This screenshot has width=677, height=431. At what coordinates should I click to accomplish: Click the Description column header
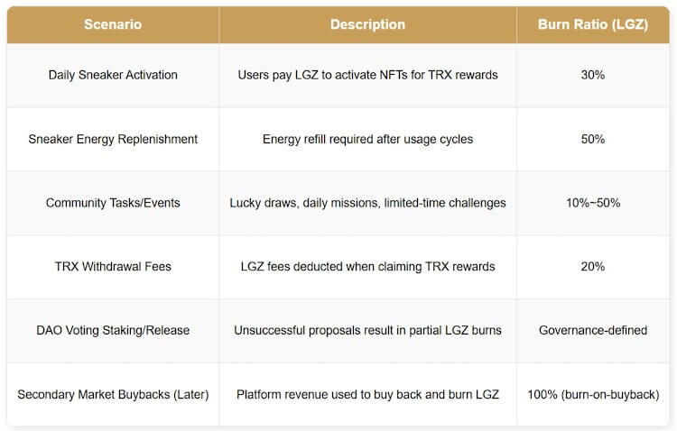tap(367, 24)
